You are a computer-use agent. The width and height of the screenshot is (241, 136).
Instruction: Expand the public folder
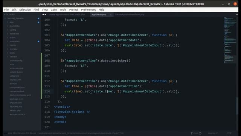(x=8, y=37)
